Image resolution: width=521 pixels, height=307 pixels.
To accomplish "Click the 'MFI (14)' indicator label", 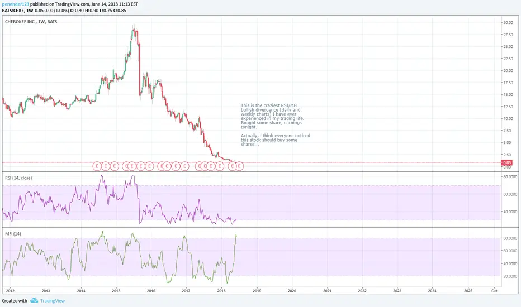I will pyautogui.click(x=13, y=234).
